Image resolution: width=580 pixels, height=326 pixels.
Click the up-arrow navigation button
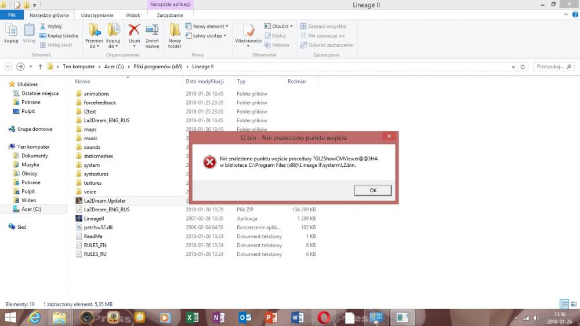coord(40,67)
